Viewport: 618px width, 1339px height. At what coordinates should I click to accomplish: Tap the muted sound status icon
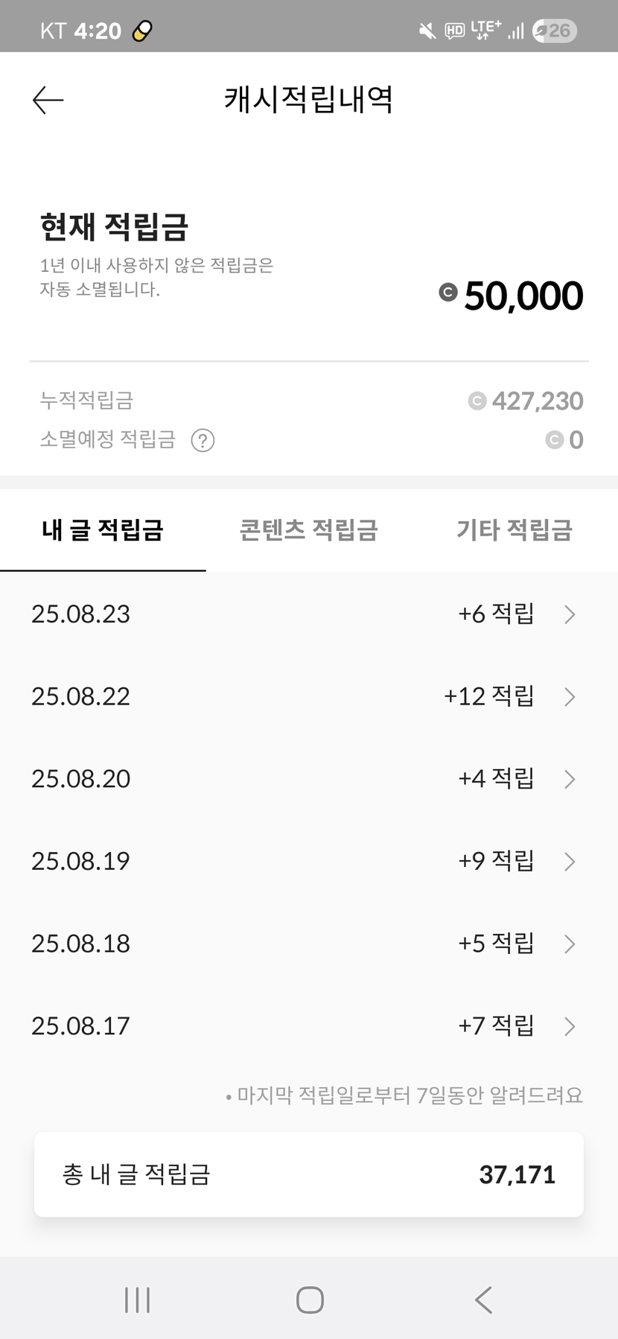pyautogui.click(x=427, y=31)
